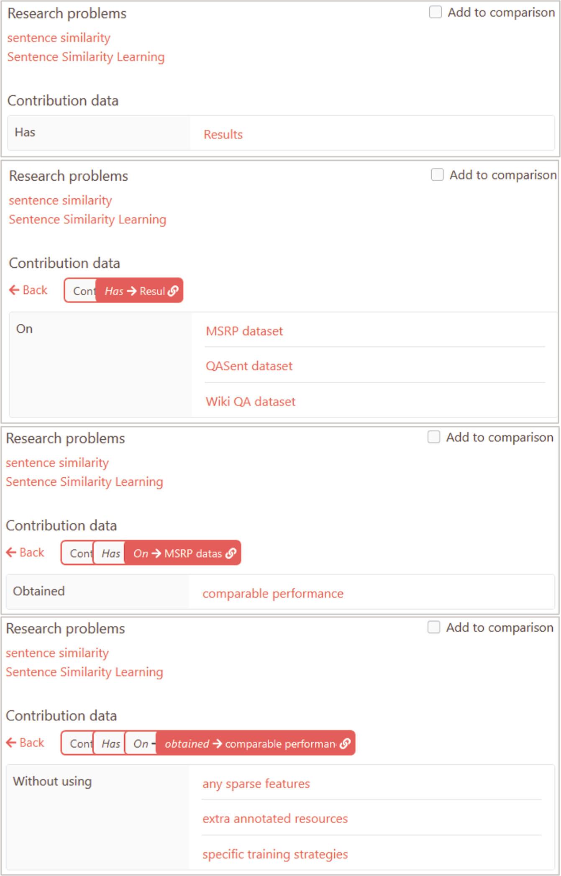Image resolution: width=561 pixels, height=876 pixels.
Task: Open 'any sparse features' link
Action: (256, 784)
